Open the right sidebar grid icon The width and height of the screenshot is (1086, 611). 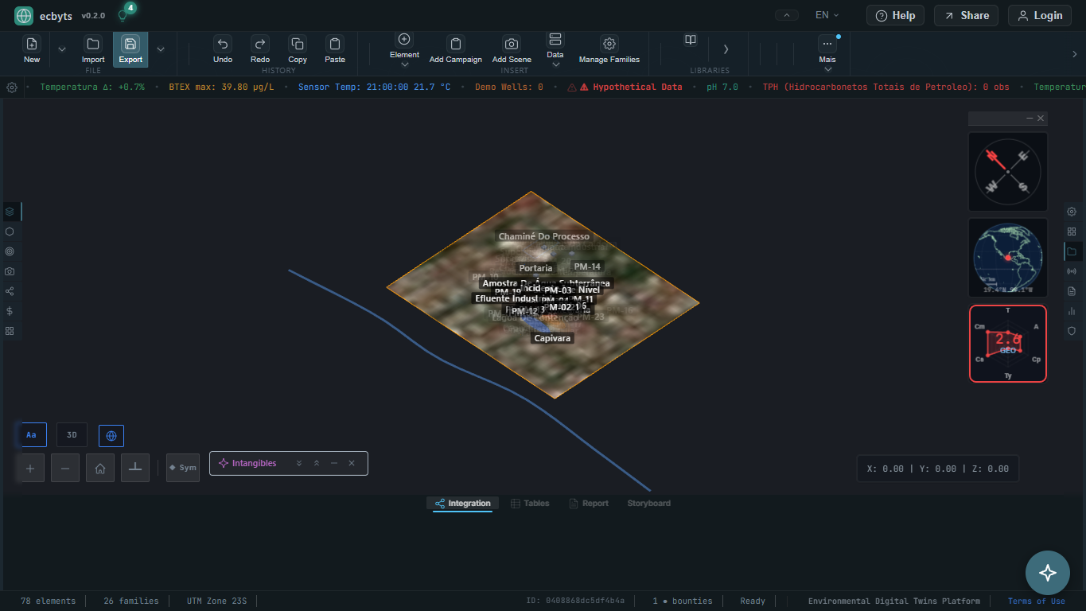click(x=1072, y=232)
